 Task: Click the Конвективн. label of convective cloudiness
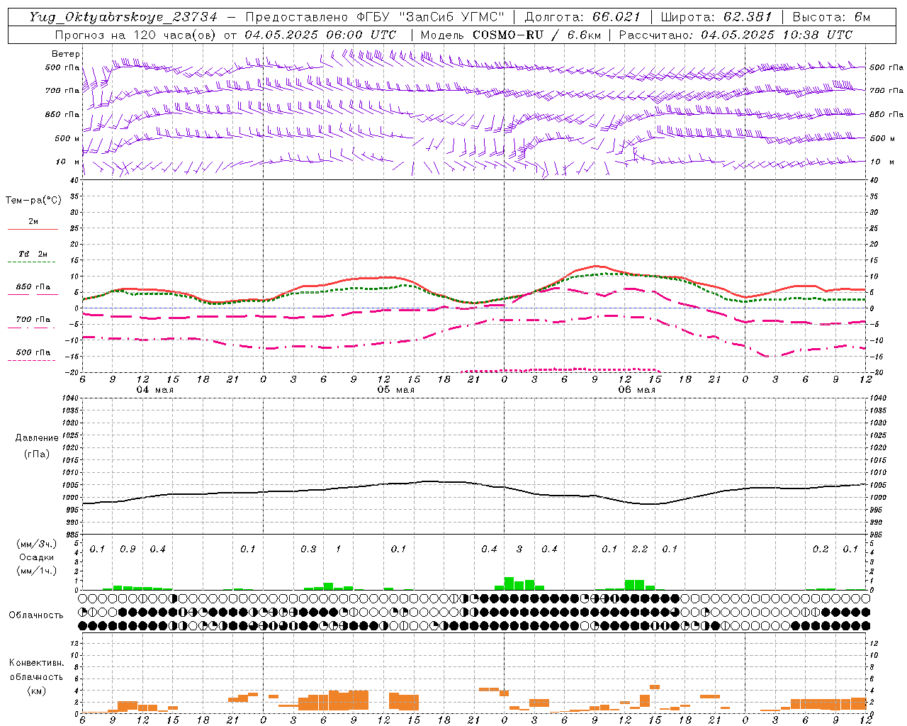coord(37,663)
